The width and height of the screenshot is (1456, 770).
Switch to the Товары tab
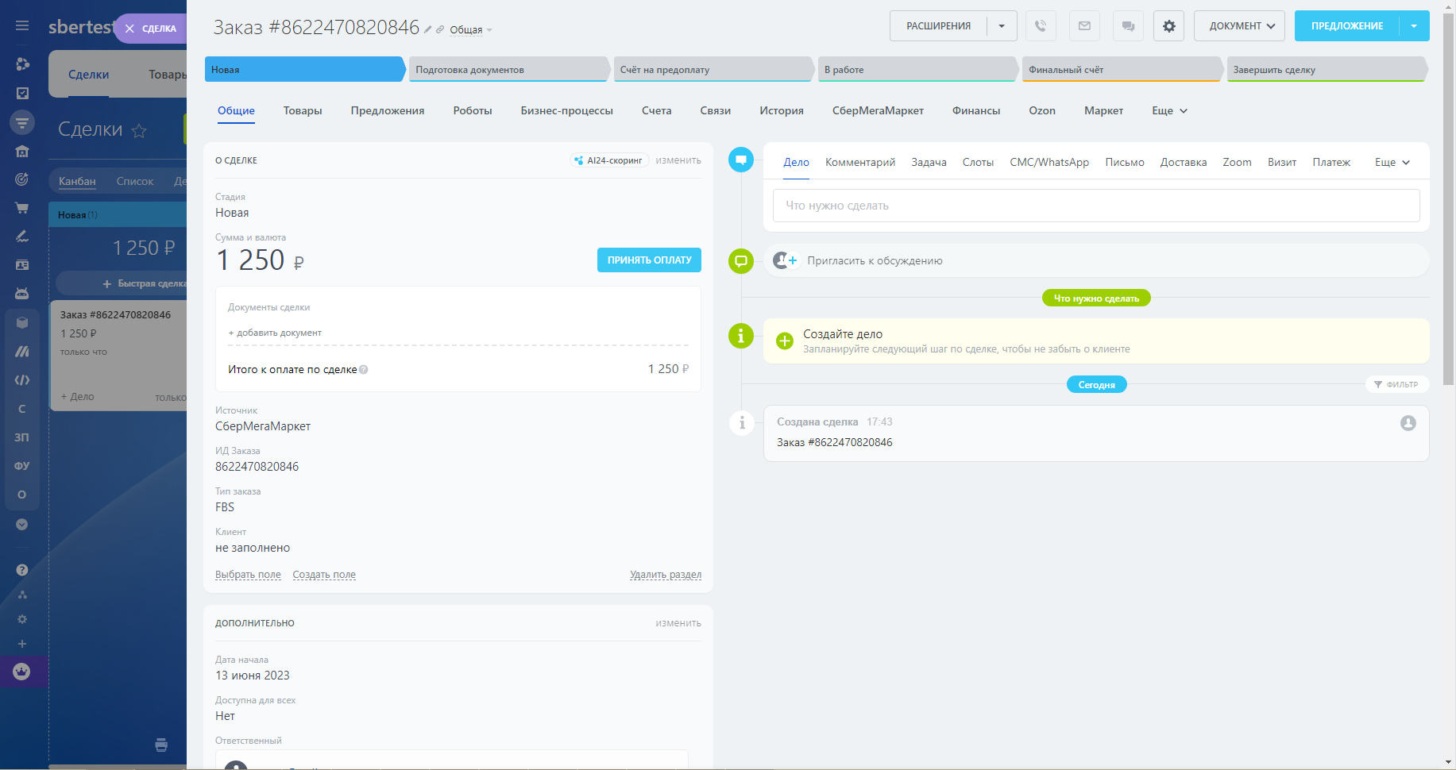point(303,111)
